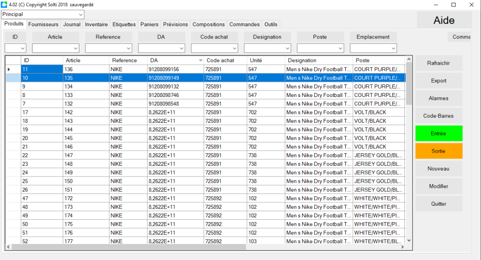Open Alarmes from the right panel
This screenshot has height=260, width=481.
439,98
